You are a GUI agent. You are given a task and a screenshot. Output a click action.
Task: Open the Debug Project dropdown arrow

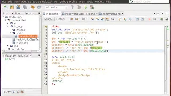(95, 7)
